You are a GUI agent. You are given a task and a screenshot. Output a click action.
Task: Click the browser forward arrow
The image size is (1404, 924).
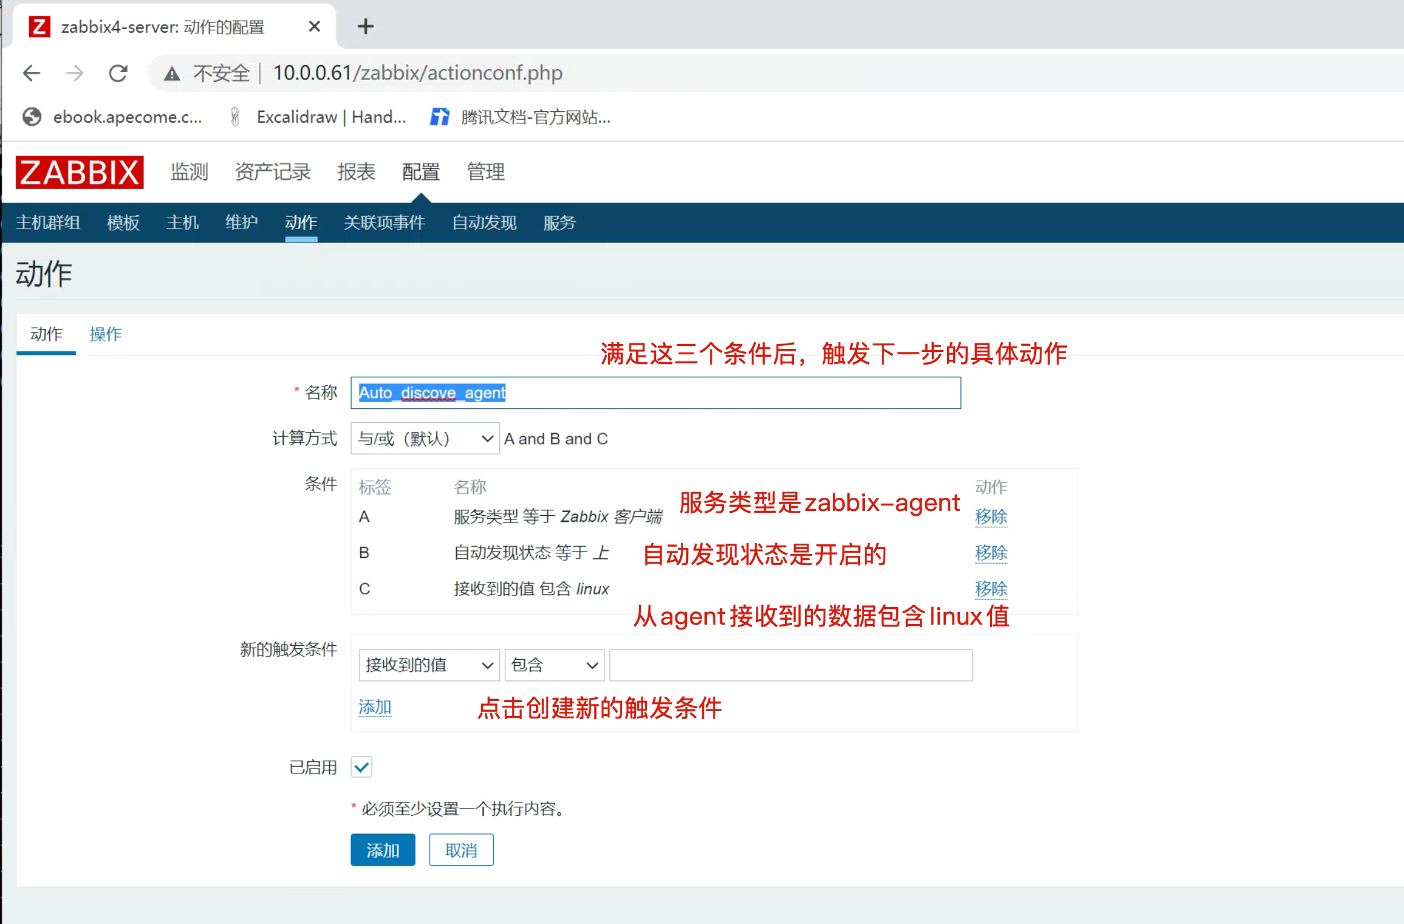click(x=75, y=73)
